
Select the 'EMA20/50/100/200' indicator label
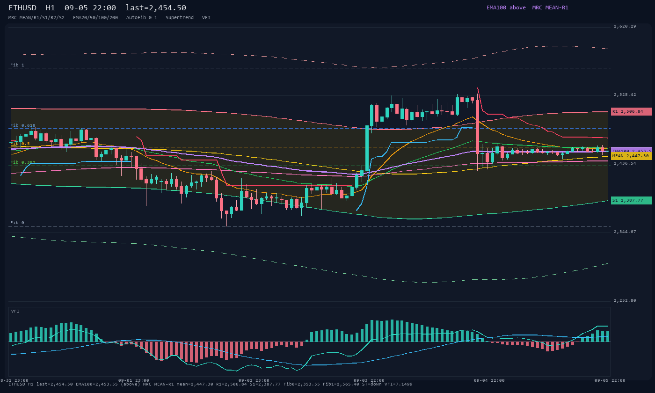(x=95, y=18)
